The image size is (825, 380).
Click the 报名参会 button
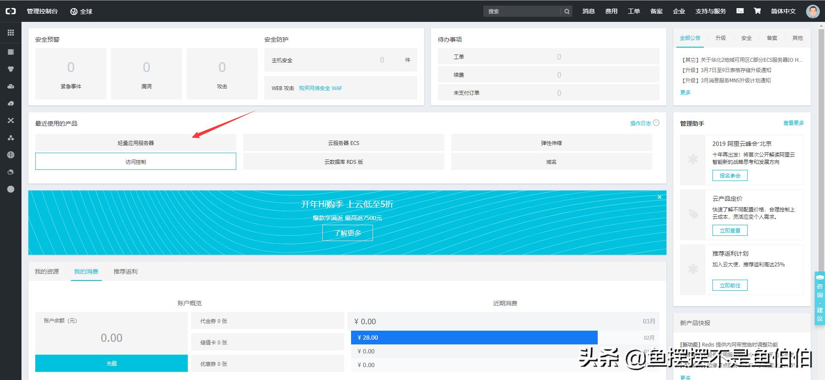(x=730, y=175)
